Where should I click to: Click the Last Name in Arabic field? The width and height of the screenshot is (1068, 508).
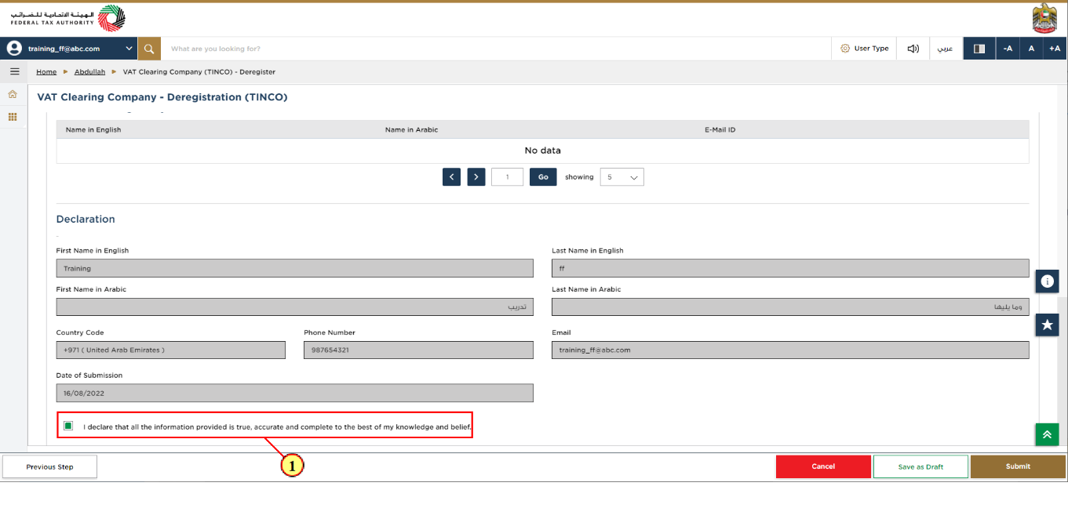point(790,307)
